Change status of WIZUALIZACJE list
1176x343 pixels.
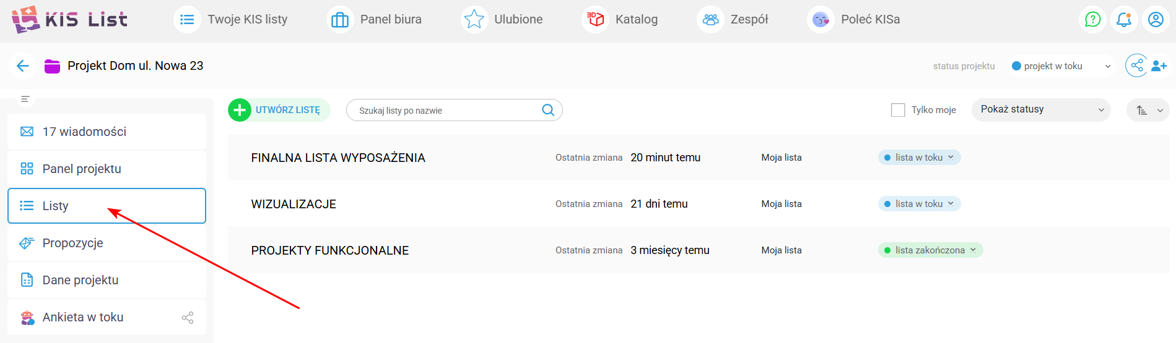tap(920, 204)
